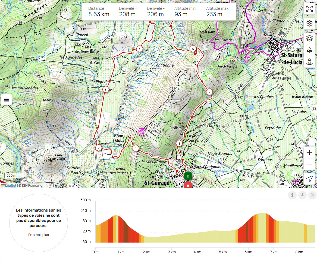Open map settings gear

(x=309, y=24)
